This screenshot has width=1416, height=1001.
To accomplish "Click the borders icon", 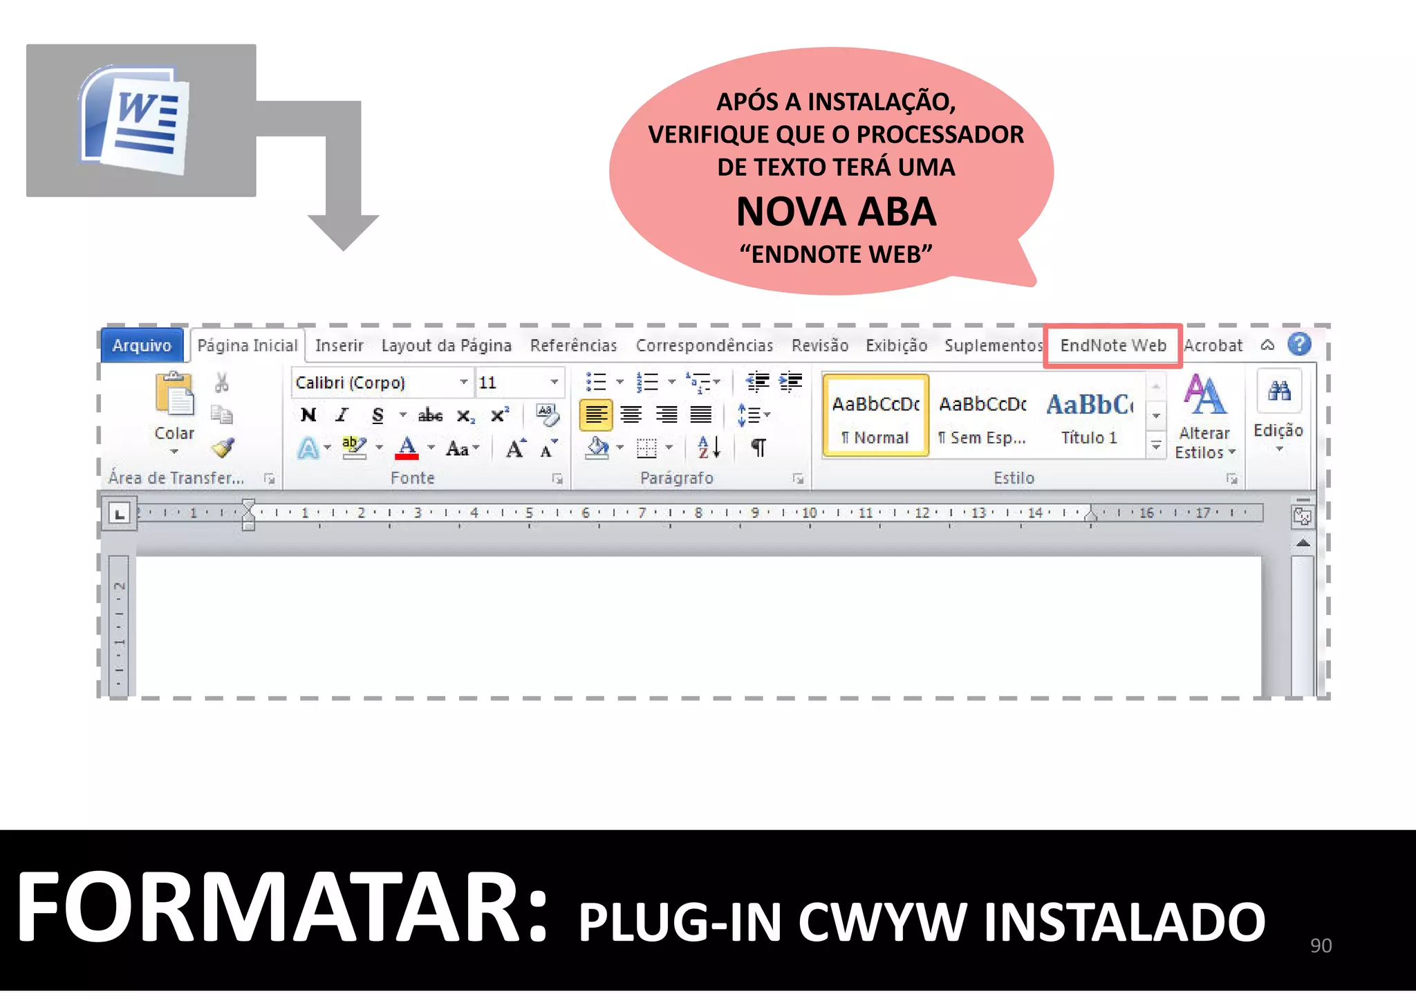I will click(x=646, y=448).
